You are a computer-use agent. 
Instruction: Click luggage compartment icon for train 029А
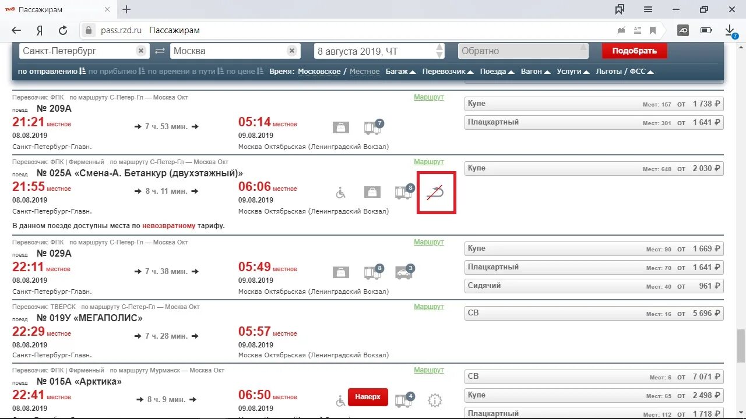[x=373, y=271]
